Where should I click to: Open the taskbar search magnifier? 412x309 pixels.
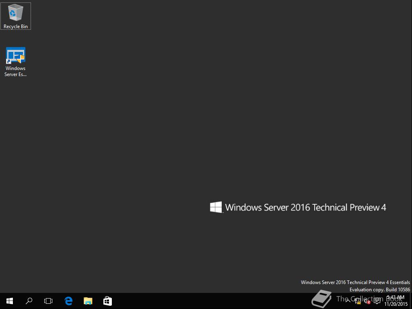click(29, 301)
